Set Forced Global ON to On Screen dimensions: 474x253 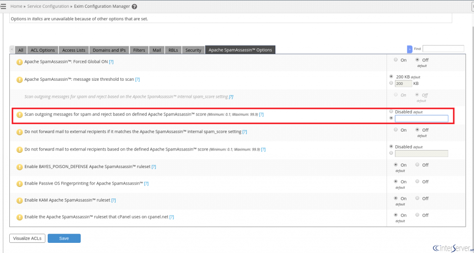click(x=395, y=60)
